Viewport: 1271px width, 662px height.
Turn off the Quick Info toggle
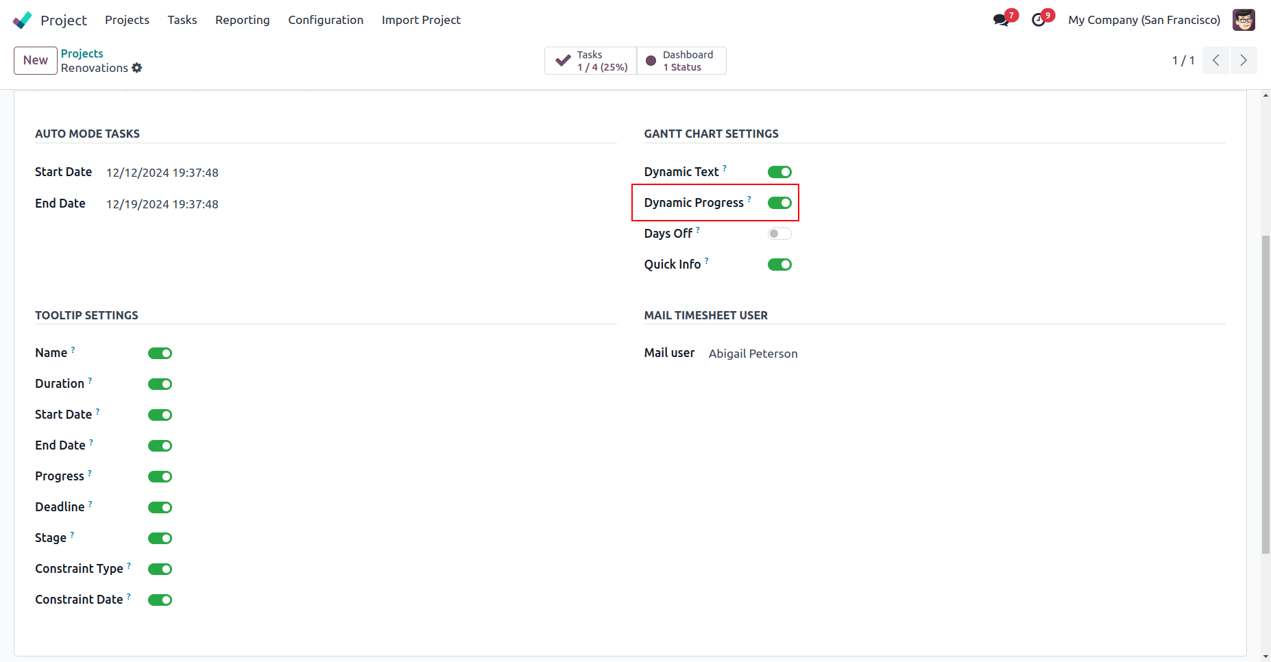pos(779,265)
